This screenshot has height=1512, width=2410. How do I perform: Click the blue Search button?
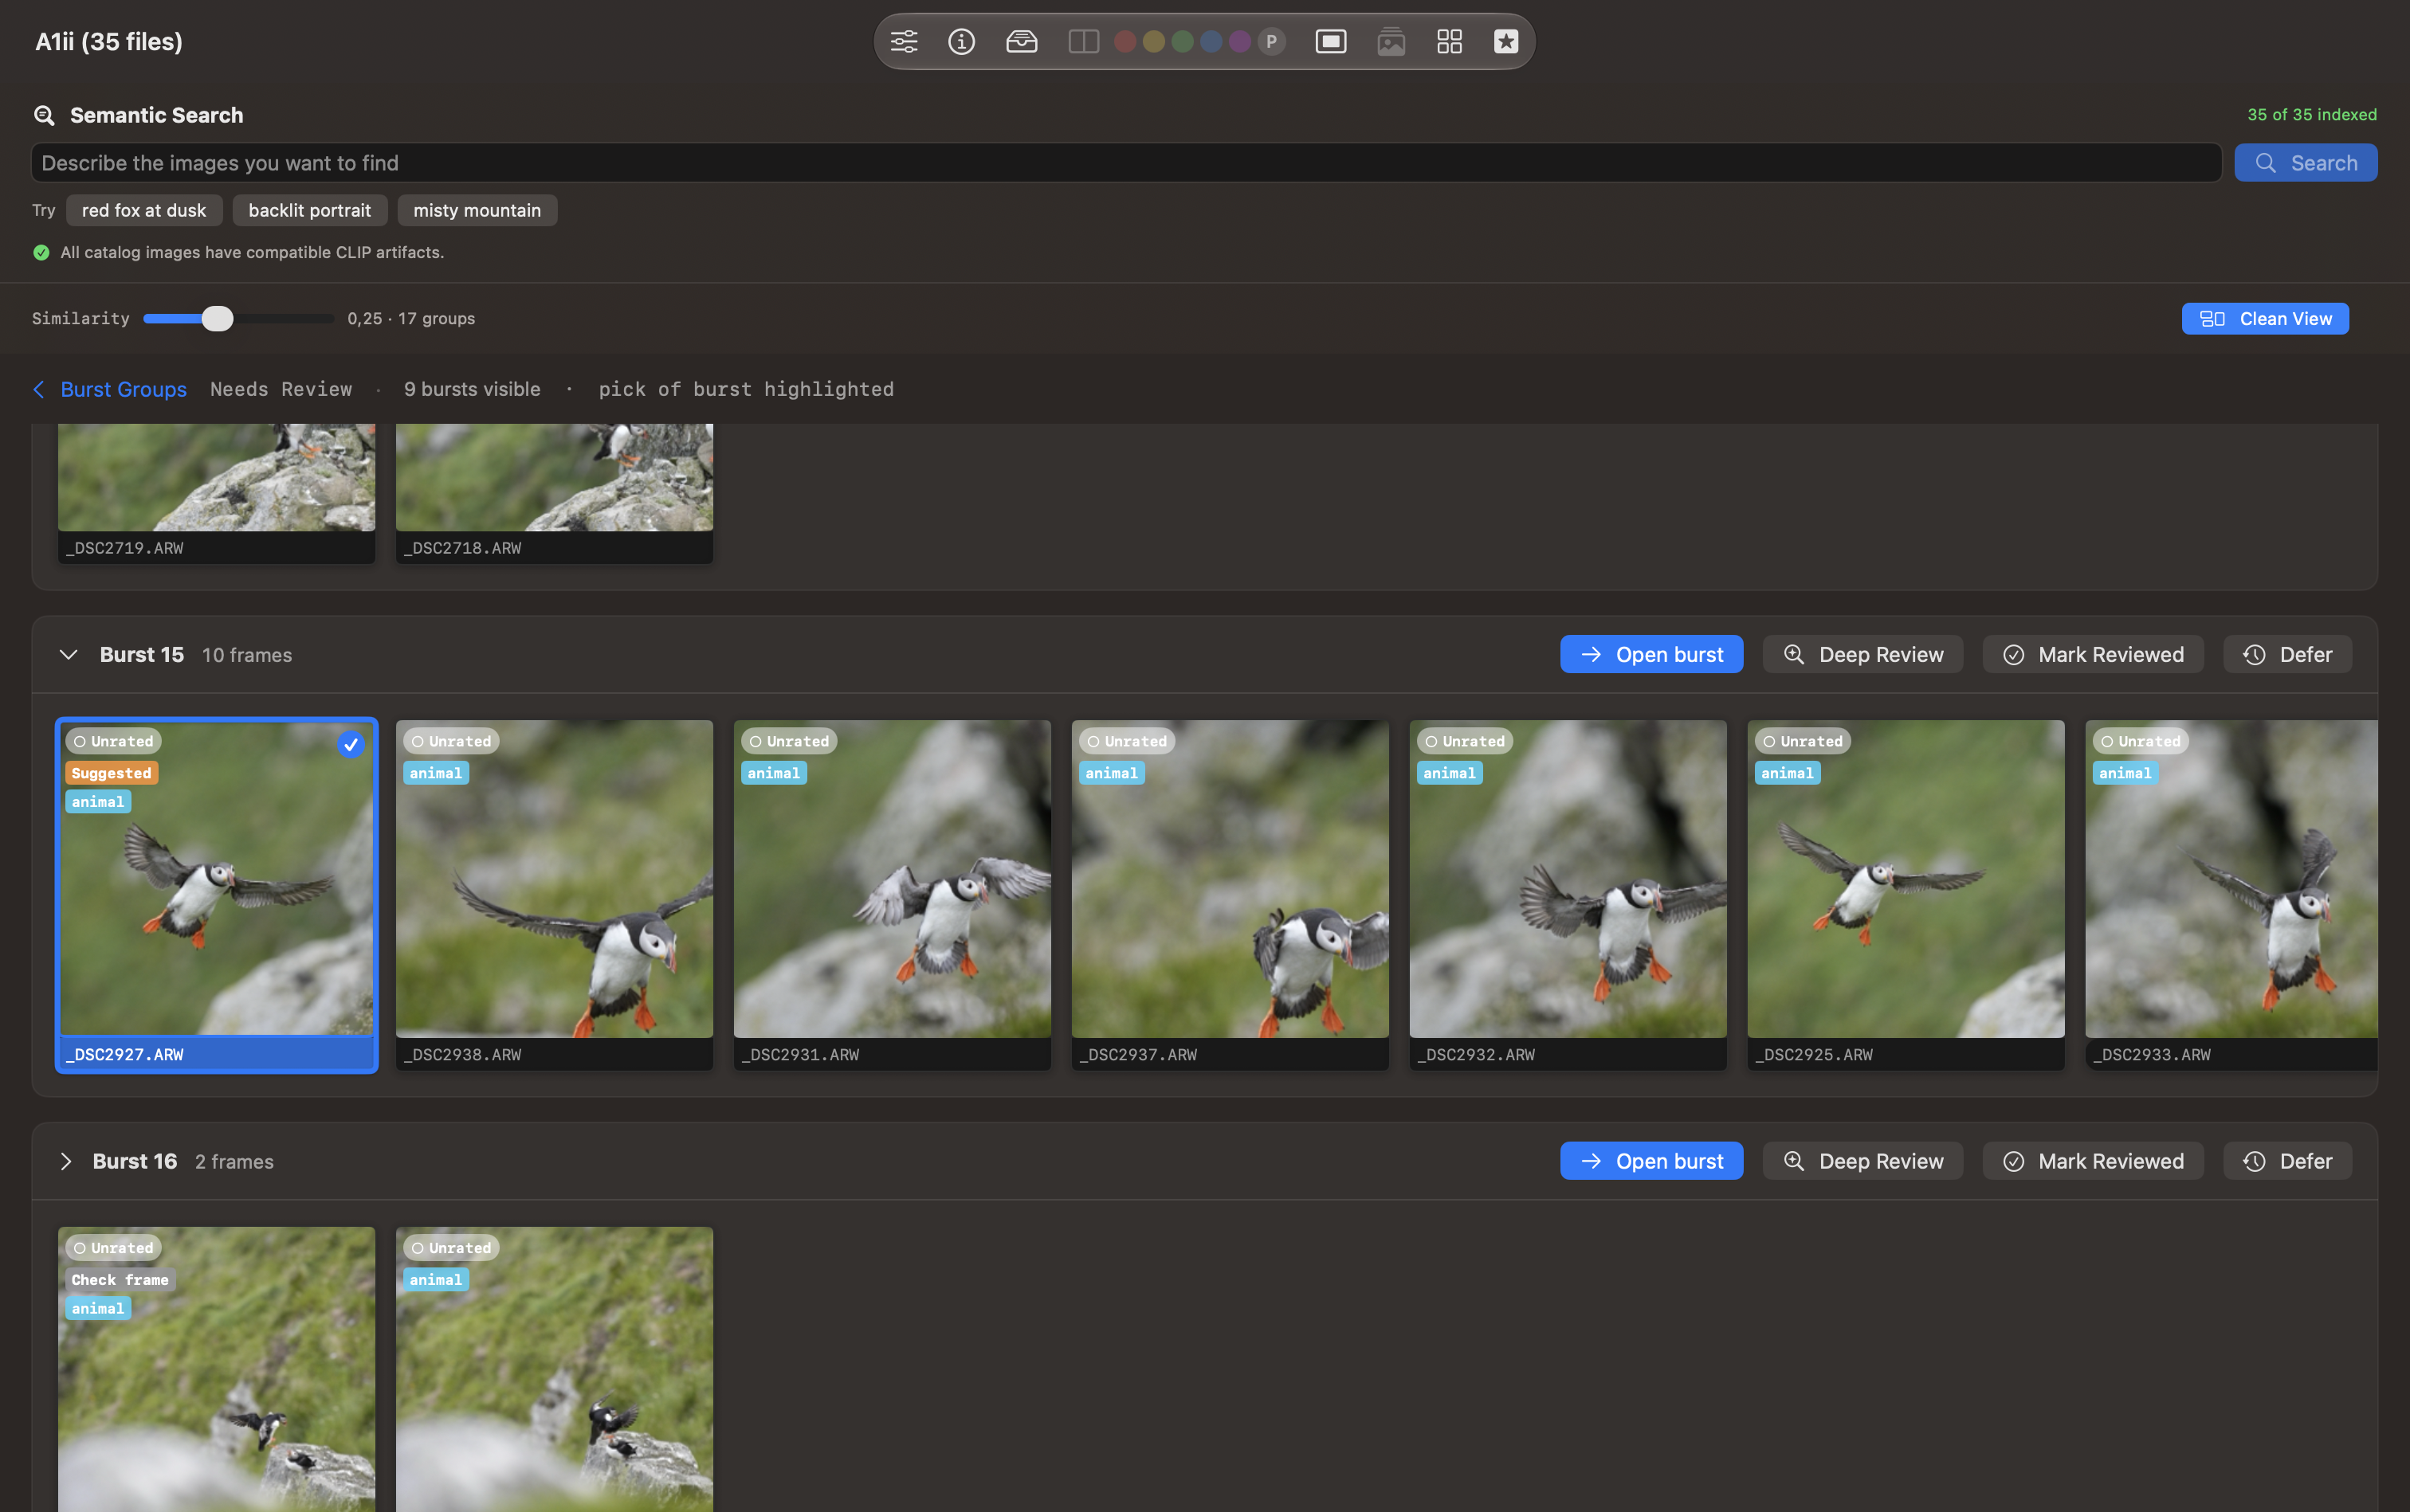tap(2305, 163)
